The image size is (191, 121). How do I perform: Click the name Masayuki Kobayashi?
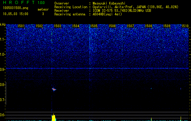click(109, 3)
